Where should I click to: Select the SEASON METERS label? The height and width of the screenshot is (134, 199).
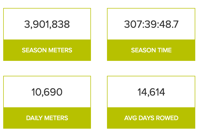click(47, 50)
